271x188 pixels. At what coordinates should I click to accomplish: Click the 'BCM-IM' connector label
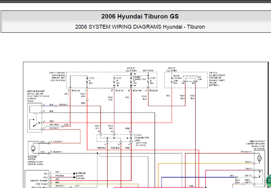119,90
